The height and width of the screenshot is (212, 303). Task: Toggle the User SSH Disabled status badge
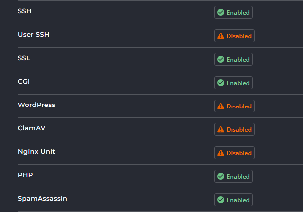click(234, 36)
